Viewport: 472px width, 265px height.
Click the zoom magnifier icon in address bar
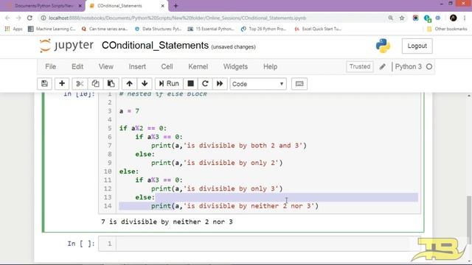click(x=390, y=18)
